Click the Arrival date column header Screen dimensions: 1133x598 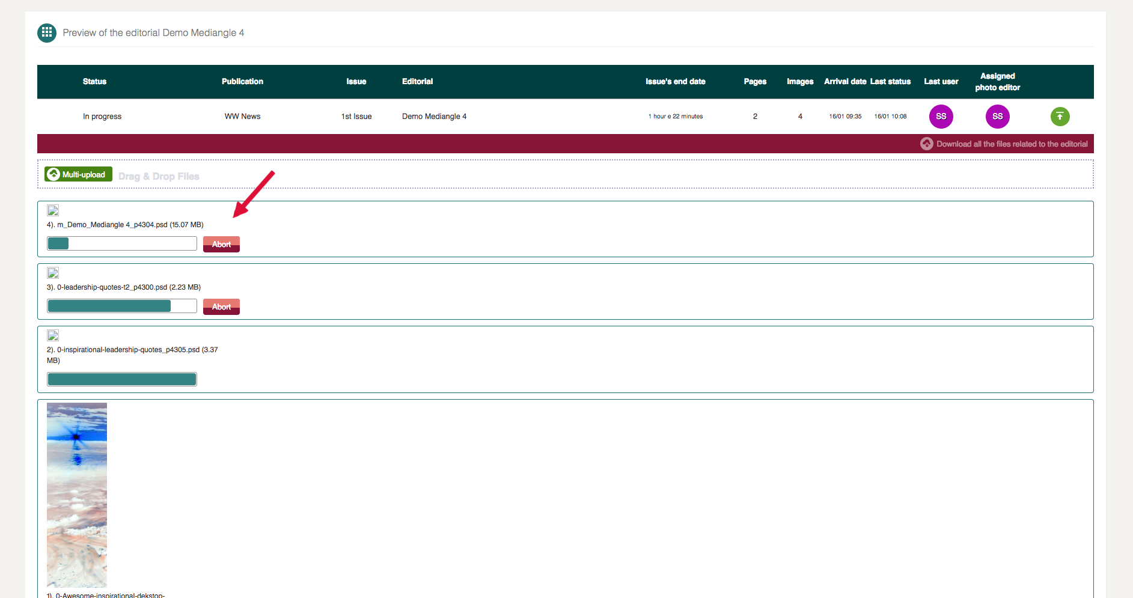(845, 82)
